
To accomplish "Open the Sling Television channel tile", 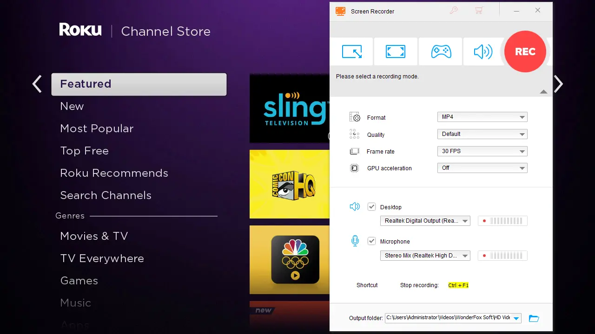I will click(290, 108).
